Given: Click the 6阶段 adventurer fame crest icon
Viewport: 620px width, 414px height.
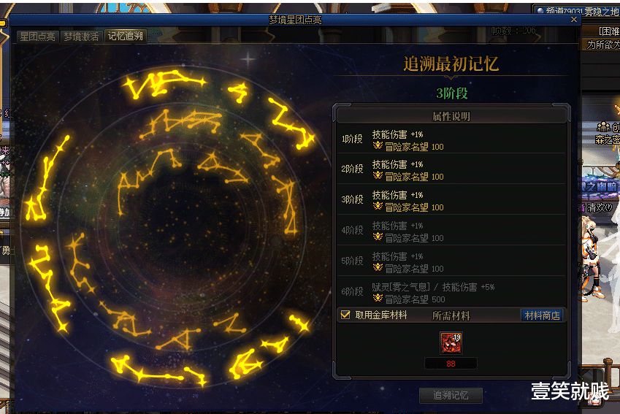Looking at the screenshot, I should 378,299.
